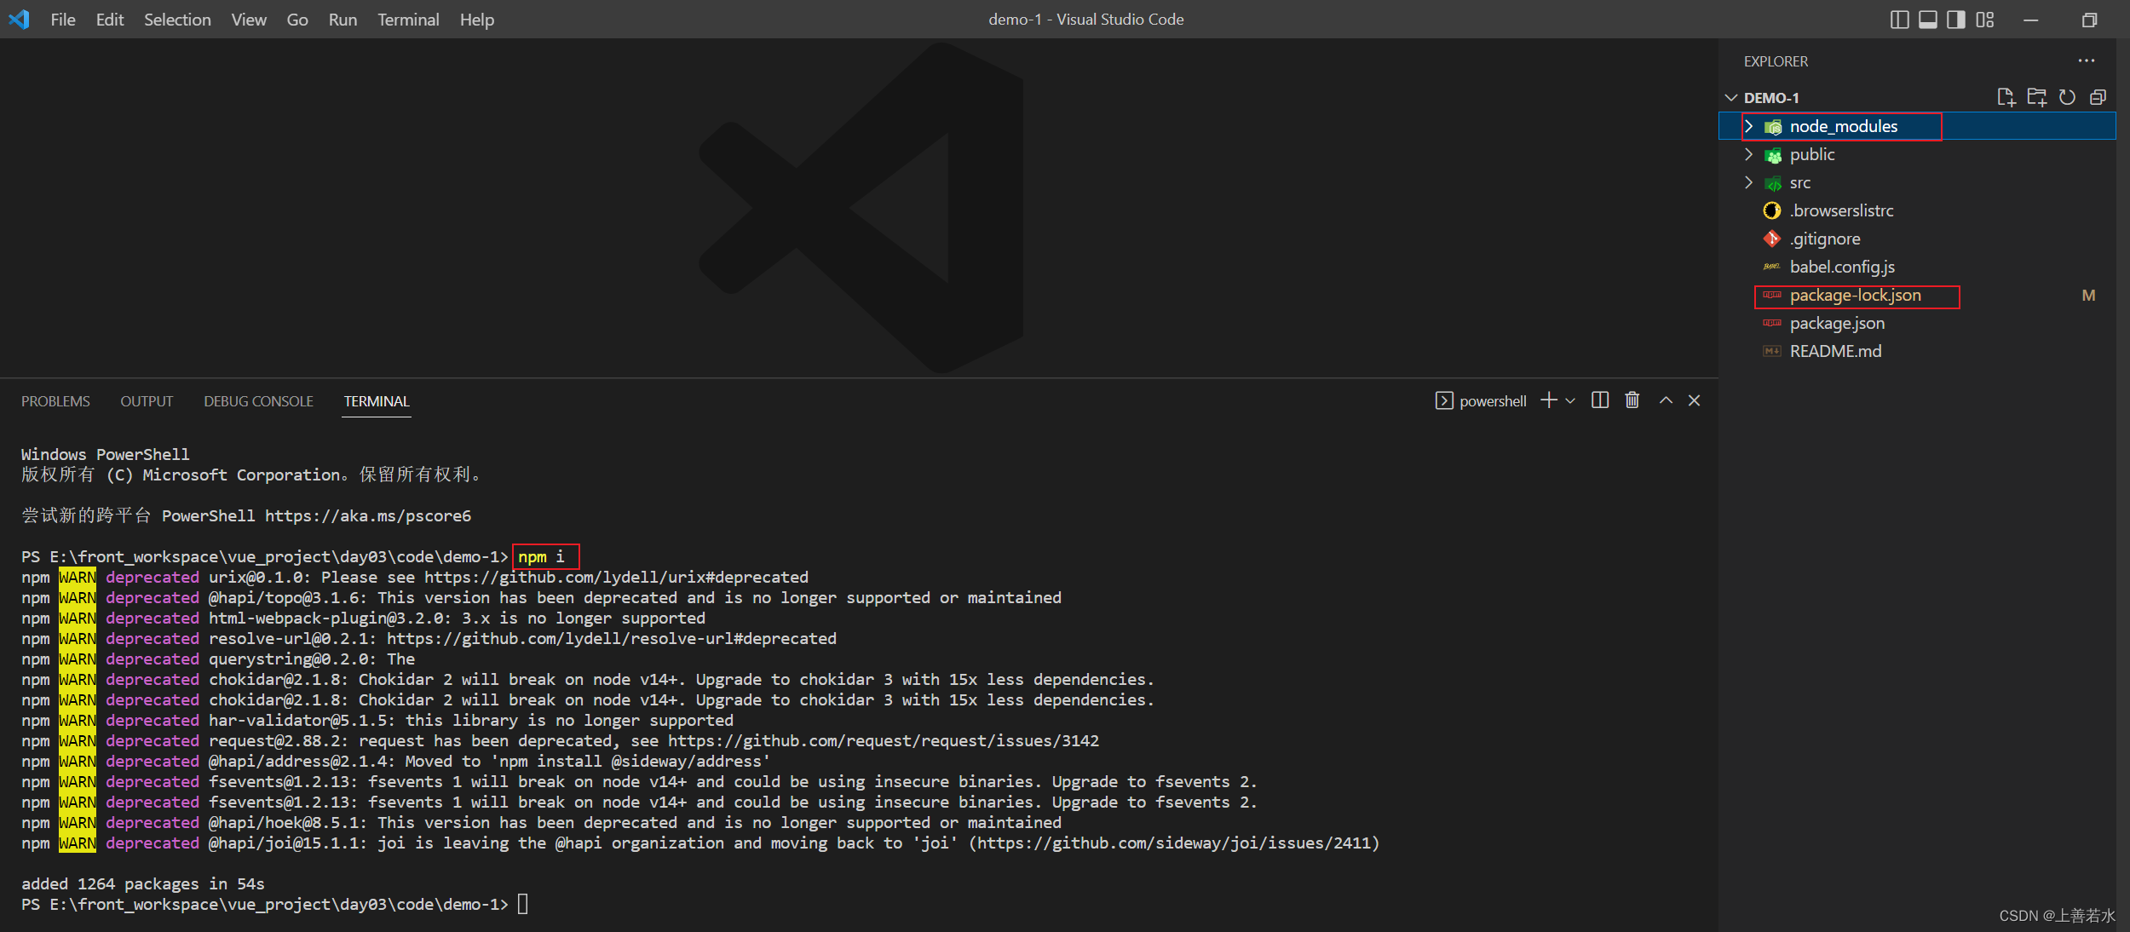This screenshot has width=2130, height=932.
Task: Click the node_modules folder icon
Action: pyautogui.click(x=1773, y=127)
